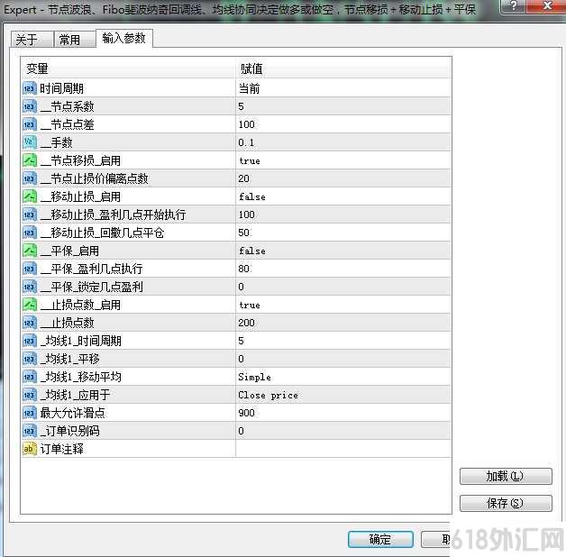This screenshot has height=557, width=566.
Task: Click the integer icon beside 时间周期
Action: click(x=30, y=88)
